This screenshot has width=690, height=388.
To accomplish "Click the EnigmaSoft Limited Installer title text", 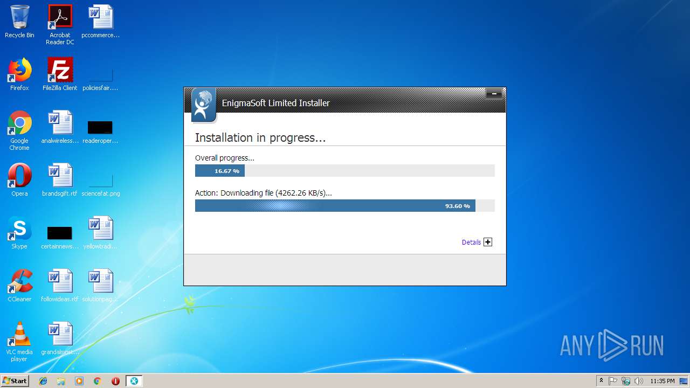I will click(x=276, y=103).
